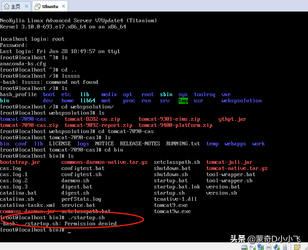Click the hard disk device status icon
This screenshot has width=308, height=250.
(244, 247)
